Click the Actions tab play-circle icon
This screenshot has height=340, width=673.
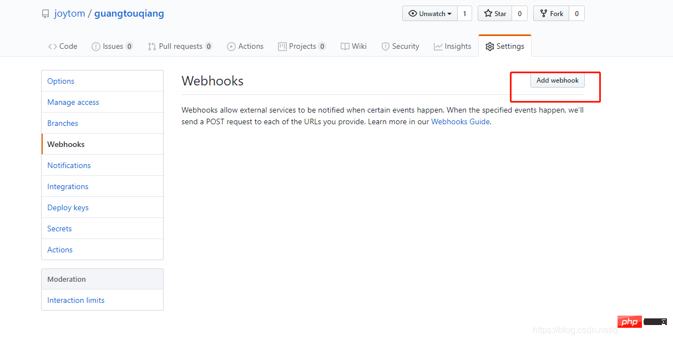pyautogui.click(x=231, y=47)
